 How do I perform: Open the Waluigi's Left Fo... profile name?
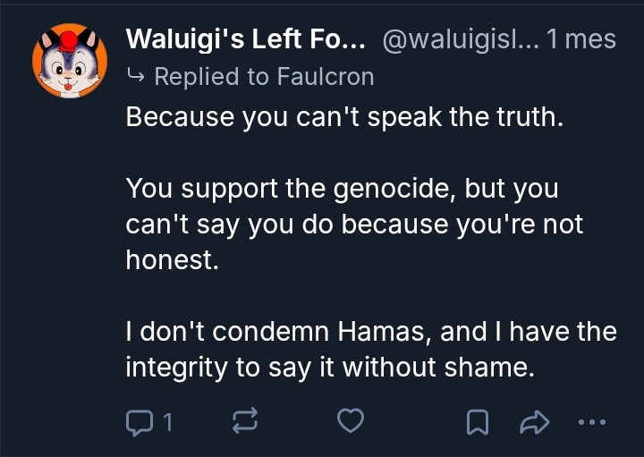[244, 39]
